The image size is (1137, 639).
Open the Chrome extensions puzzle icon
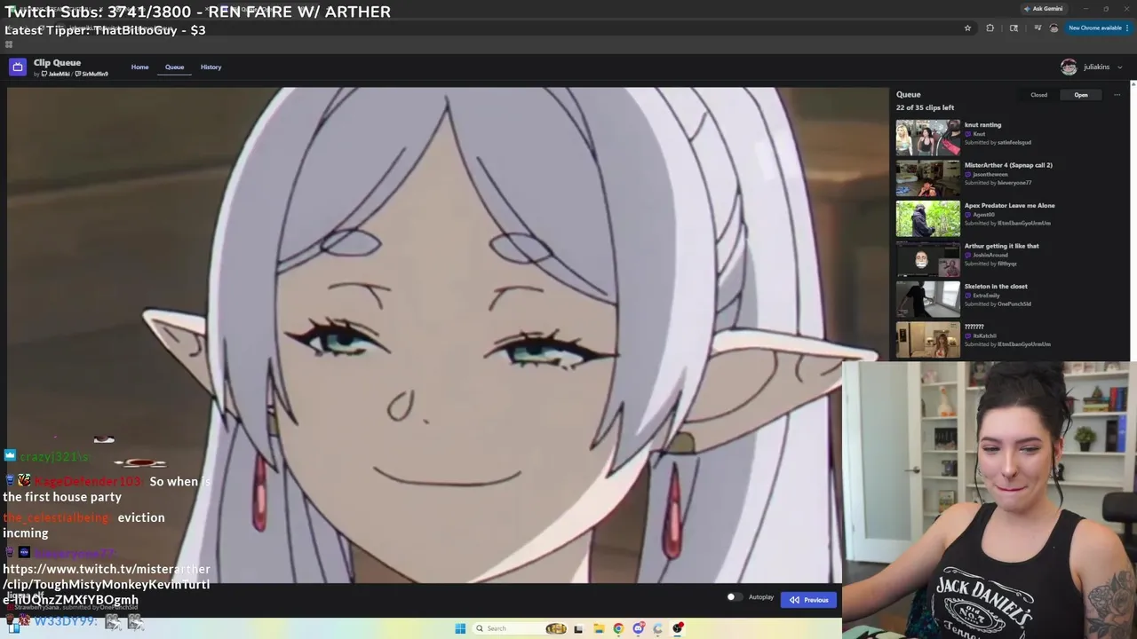990,28
